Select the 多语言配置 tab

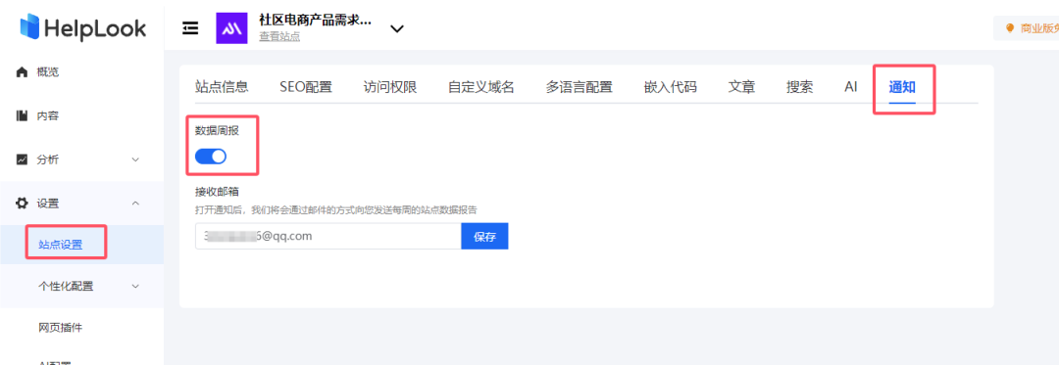click(579, 87)
